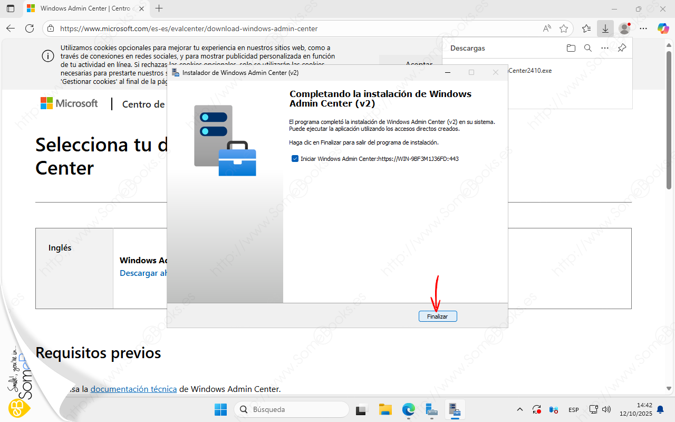Open File Explorer from the taskbar

click(x=385, y=409)
